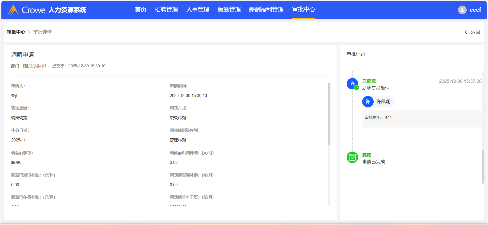
Task: Open 薪酬福利管理 menu
Action: 266,10
